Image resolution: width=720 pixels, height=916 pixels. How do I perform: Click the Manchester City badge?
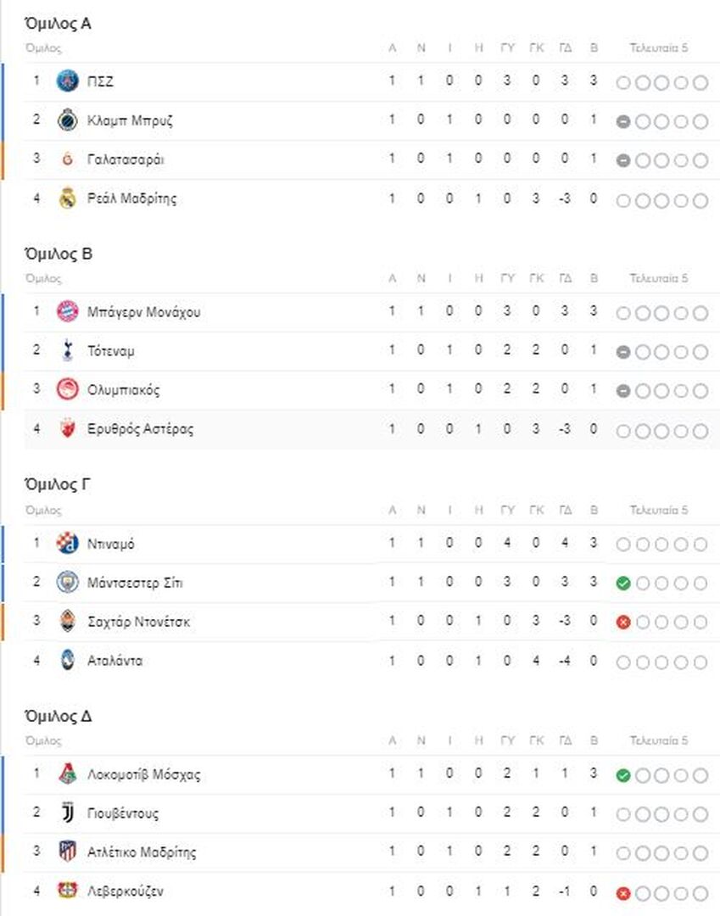pyautogui.click(x=67, y=583)
